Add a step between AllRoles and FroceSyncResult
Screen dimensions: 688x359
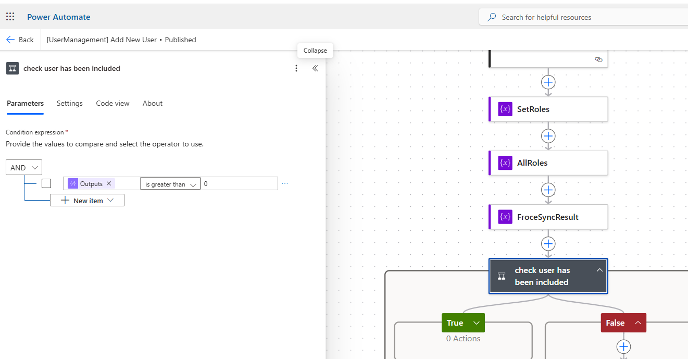coord(548,190)
